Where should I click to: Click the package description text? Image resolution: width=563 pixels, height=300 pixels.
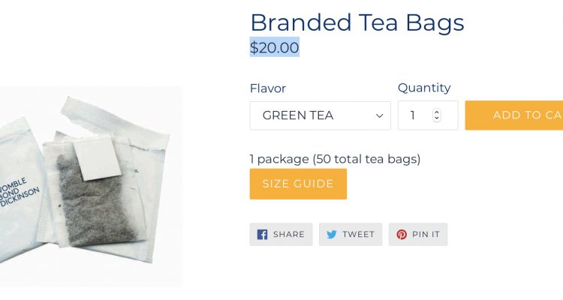335,159
